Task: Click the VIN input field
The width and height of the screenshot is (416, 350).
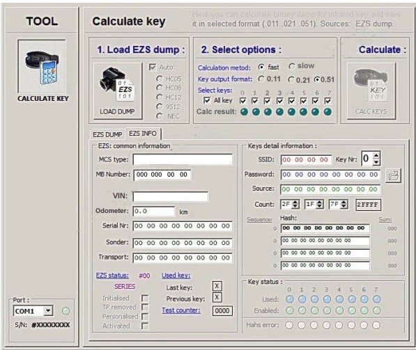Action: tap(171, 197)
